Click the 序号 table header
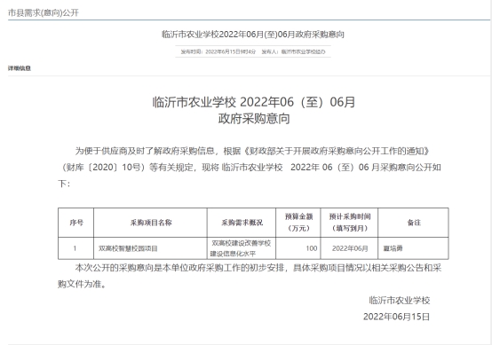The width and height of the screenshot is (492, 345). tap(76, 223)
